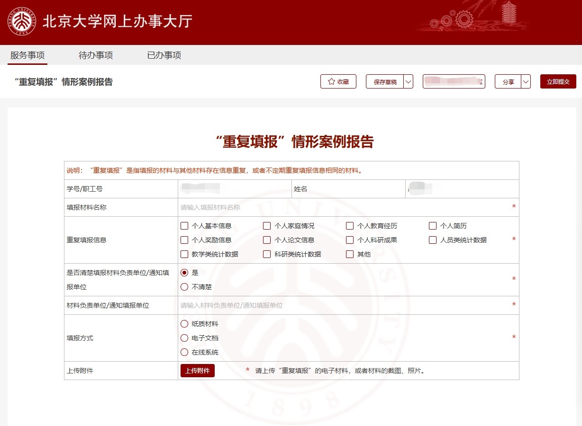Switch to the 待办事项 tab

(96, 55)
